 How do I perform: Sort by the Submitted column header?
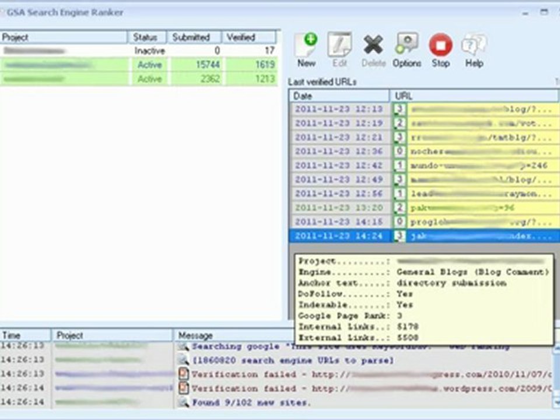point(194,37)
